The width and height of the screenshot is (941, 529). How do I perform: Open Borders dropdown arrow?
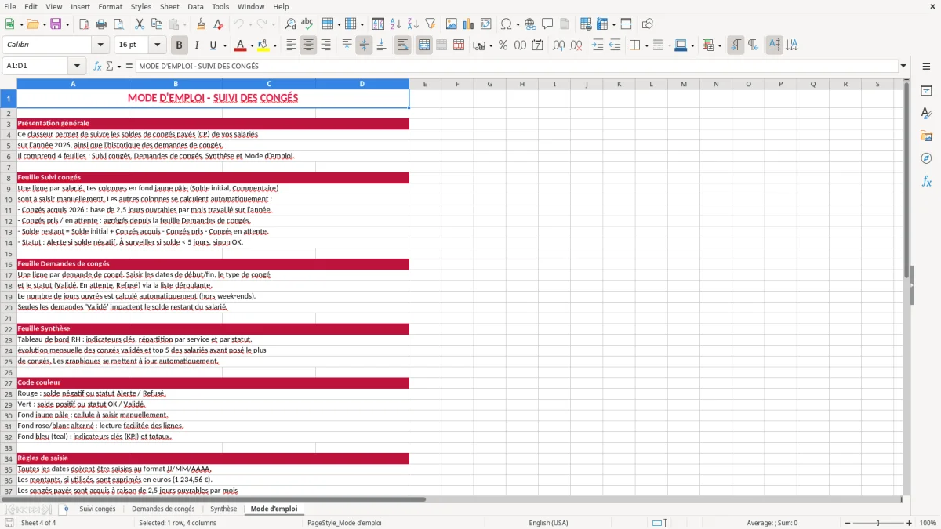coord(647,45)
